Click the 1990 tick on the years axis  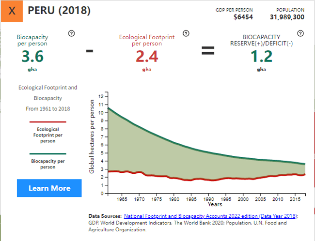(208, 199)
